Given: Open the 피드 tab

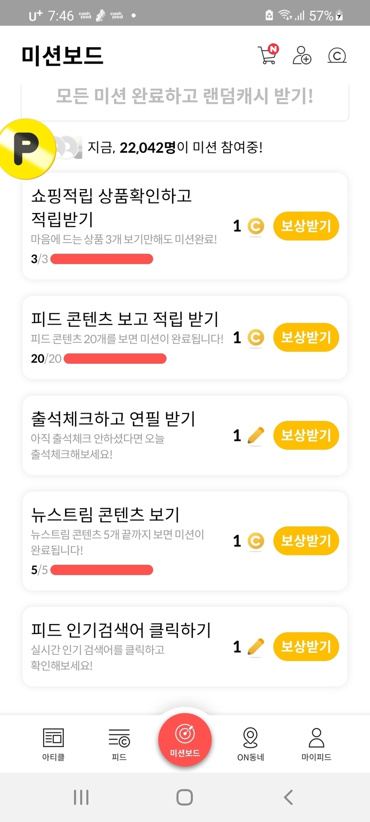Looking at the screenshot, I should 119,743.
